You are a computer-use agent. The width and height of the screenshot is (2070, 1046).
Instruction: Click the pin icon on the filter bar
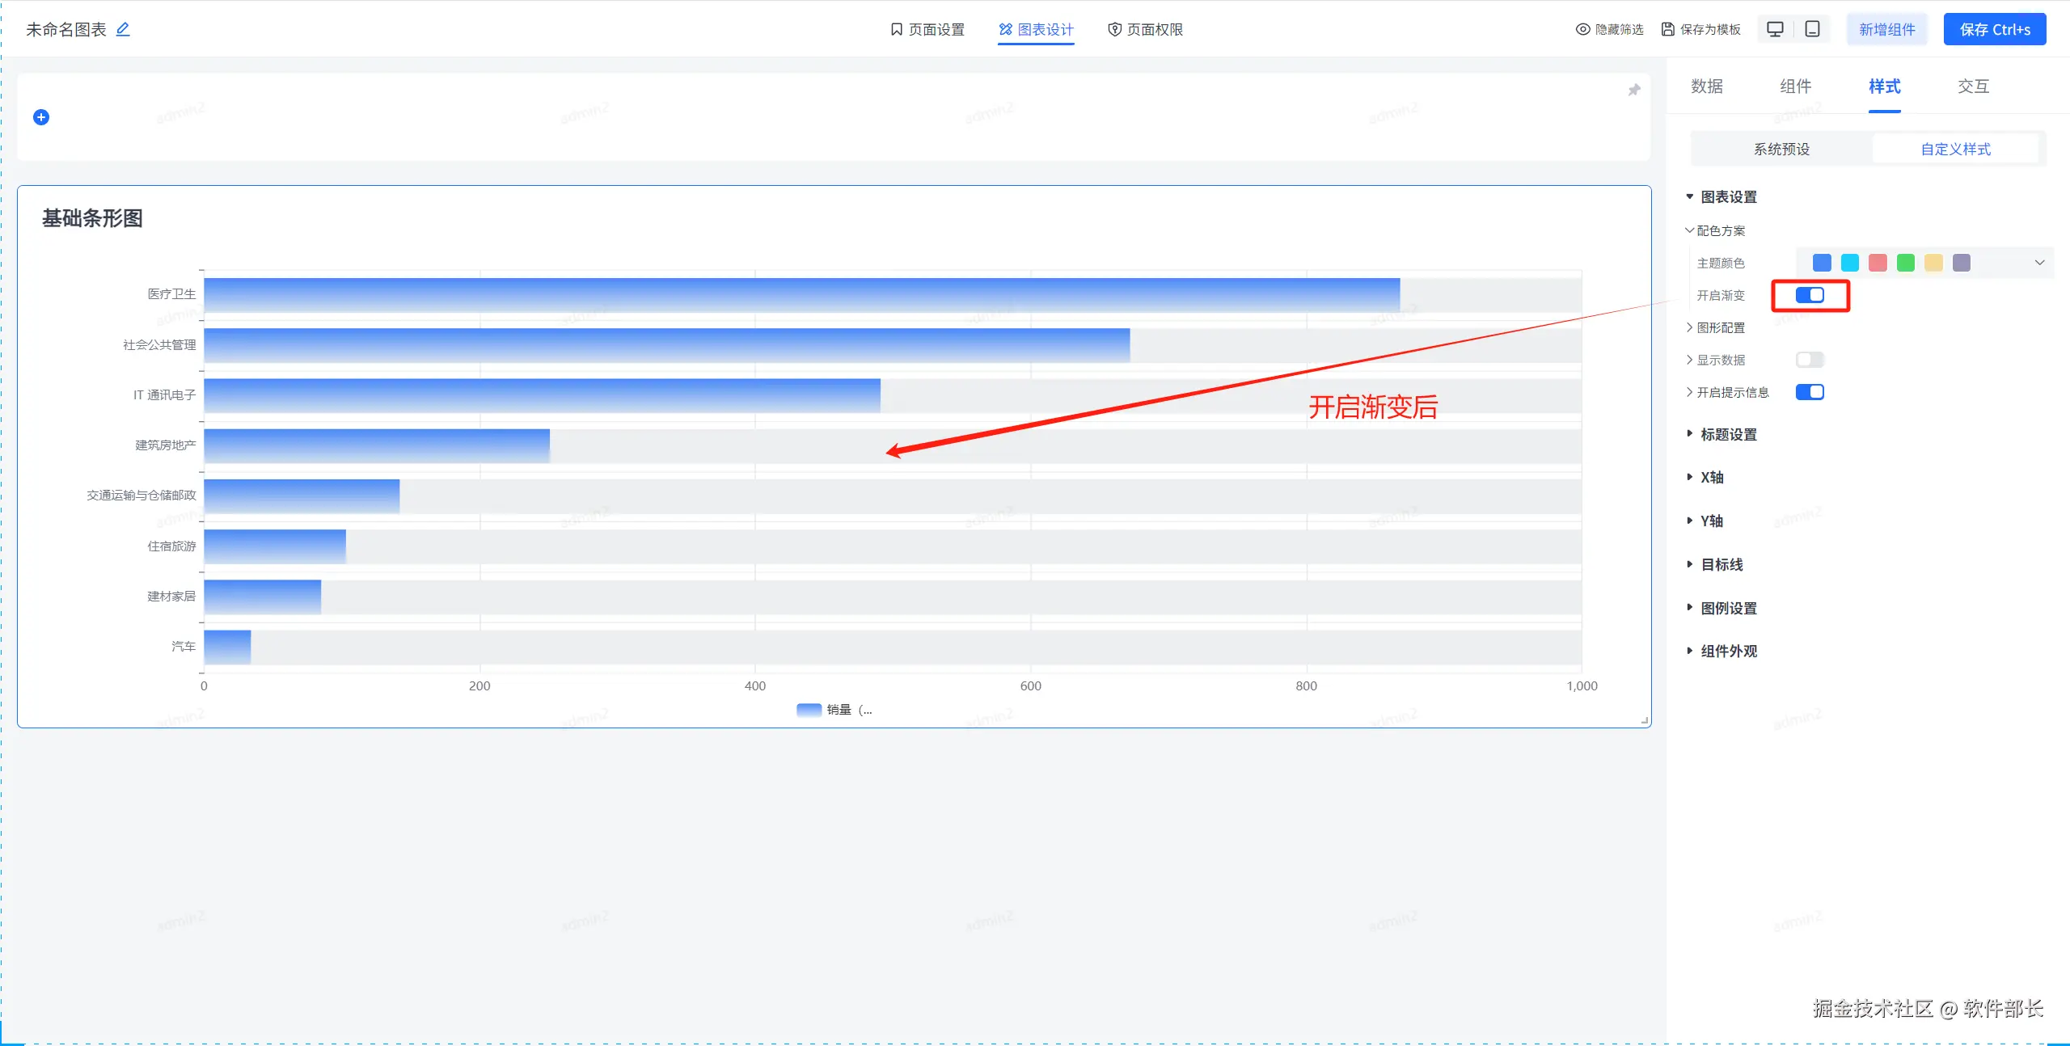tap(1634, 90)
